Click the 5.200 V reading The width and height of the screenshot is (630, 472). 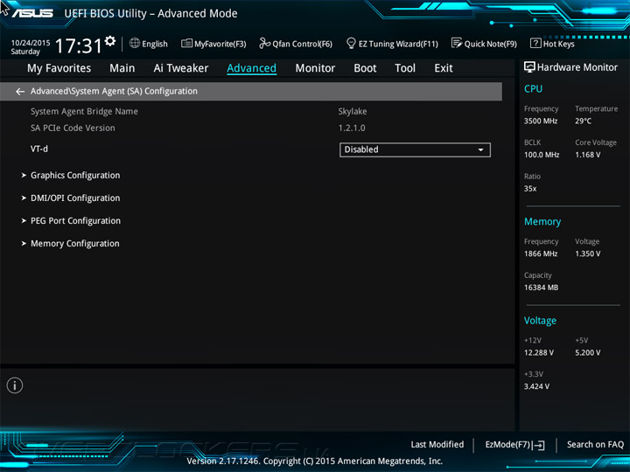click(588, 353)
